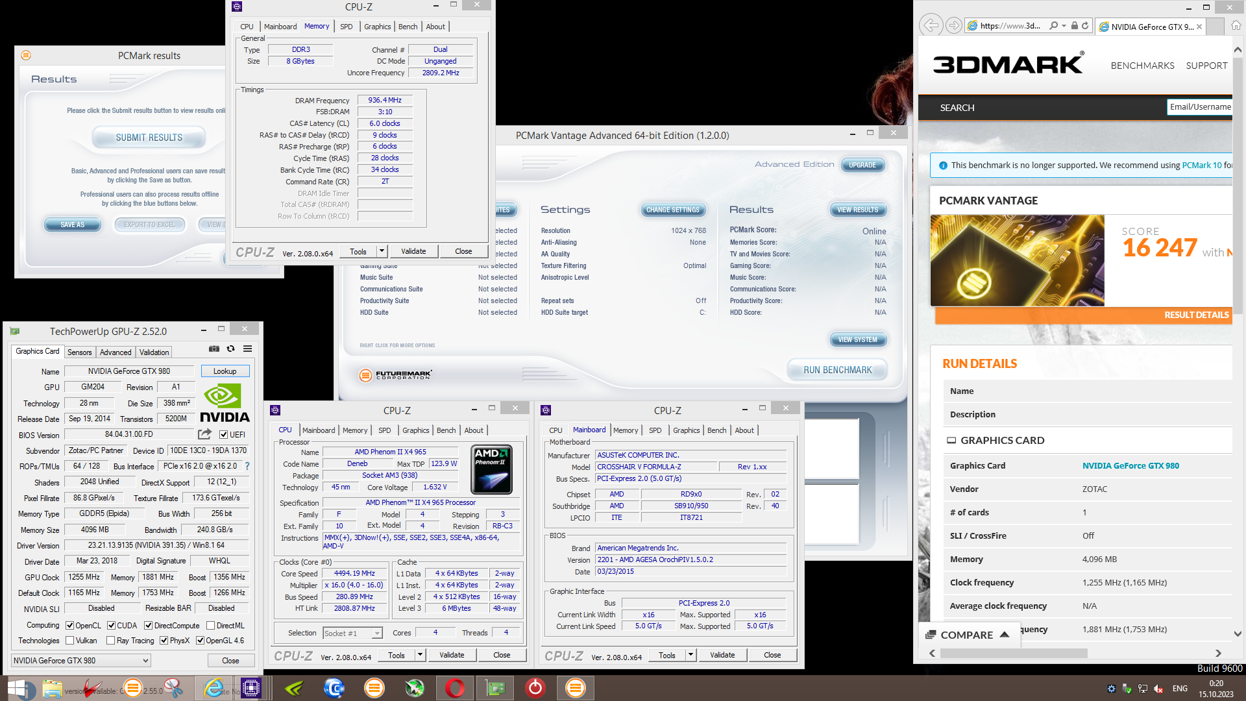Screen dimensions: 1246x701
Task: Open the NVIDIA GeForce GTX 980 GPU selector
Action: [x=81, y=661]
